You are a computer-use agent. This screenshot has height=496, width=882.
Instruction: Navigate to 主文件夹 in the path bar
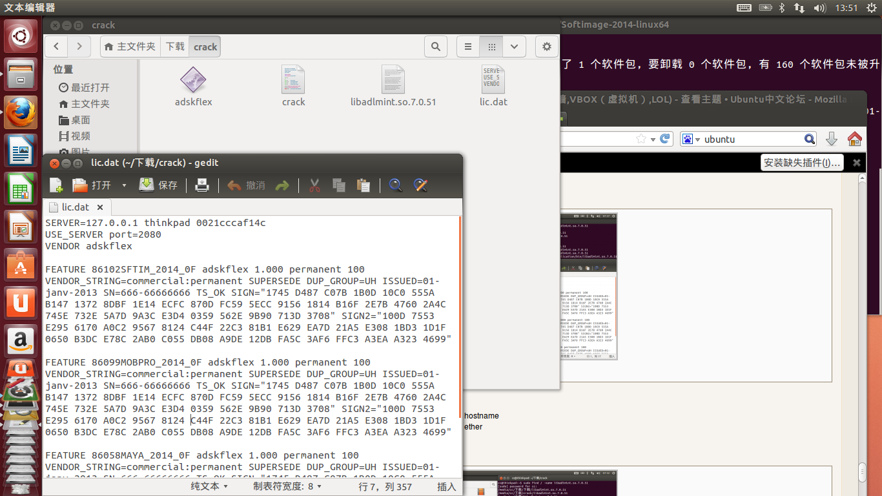pyautogui.click(x=130, y=46)
